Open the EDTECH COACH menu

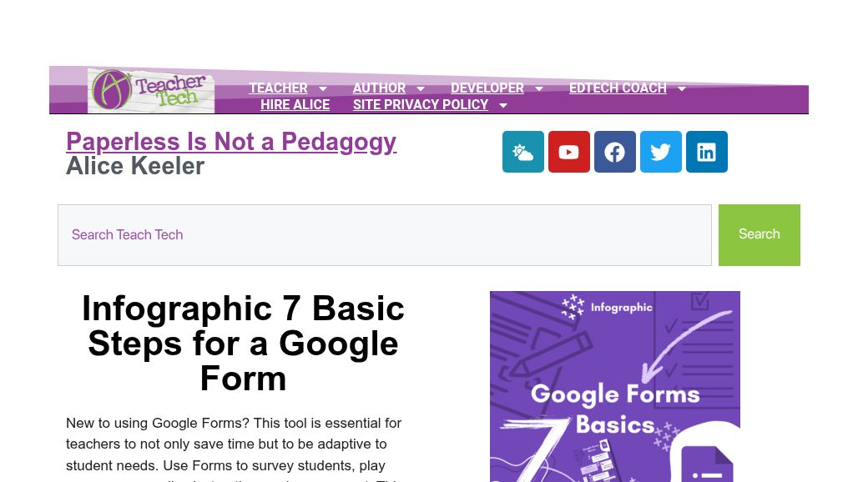pos(618,88)
